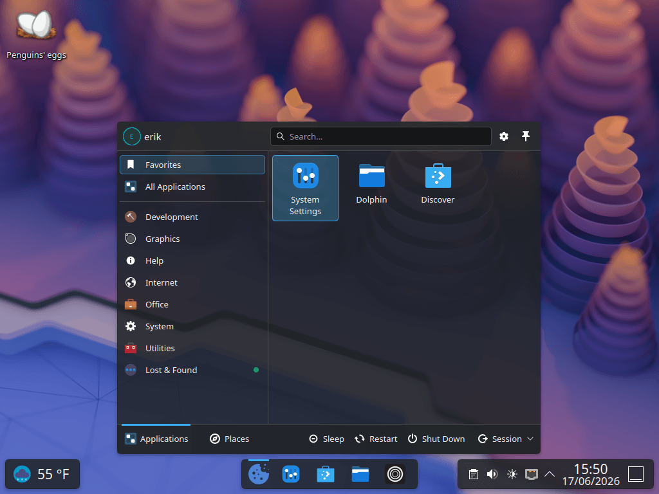The width and height of the screenshot is (659, 494).
Task: Open the network tray icon
Action: tap(531, 474)
